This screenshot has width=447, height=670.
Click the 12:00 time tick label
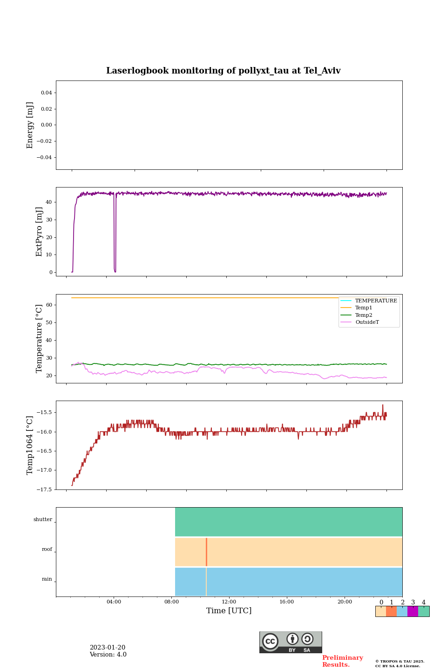229,602
